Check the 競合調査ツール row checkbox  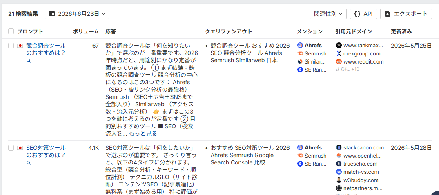pos(11,46)
